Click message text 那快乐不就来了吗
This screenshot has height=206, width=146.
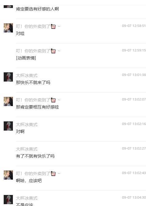[33, 82]
